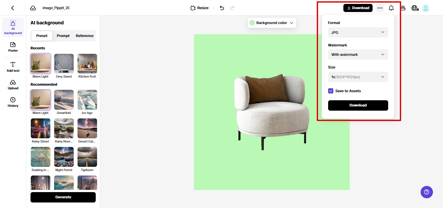Open the AI background panel

point(13,27)
